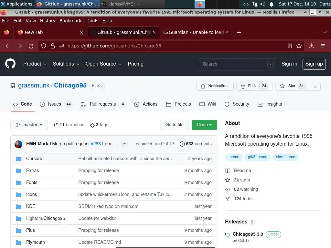
Task: Open the Applications menu in the panel
Action: [x=17, y=4]
